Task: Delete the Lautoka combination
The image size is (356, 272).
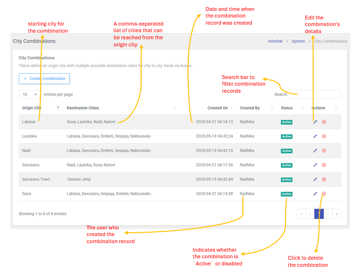Action: click(324, 136)
